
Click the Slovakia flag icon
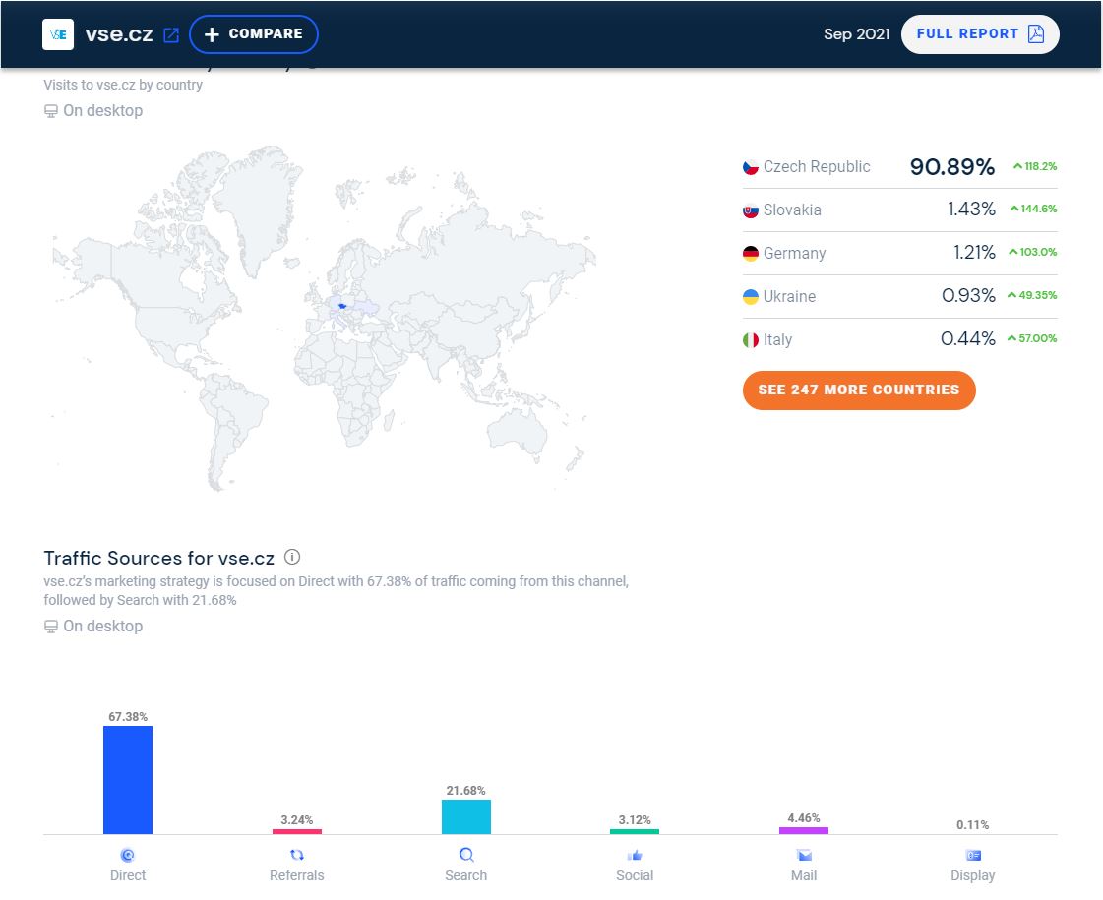(751, 210)
